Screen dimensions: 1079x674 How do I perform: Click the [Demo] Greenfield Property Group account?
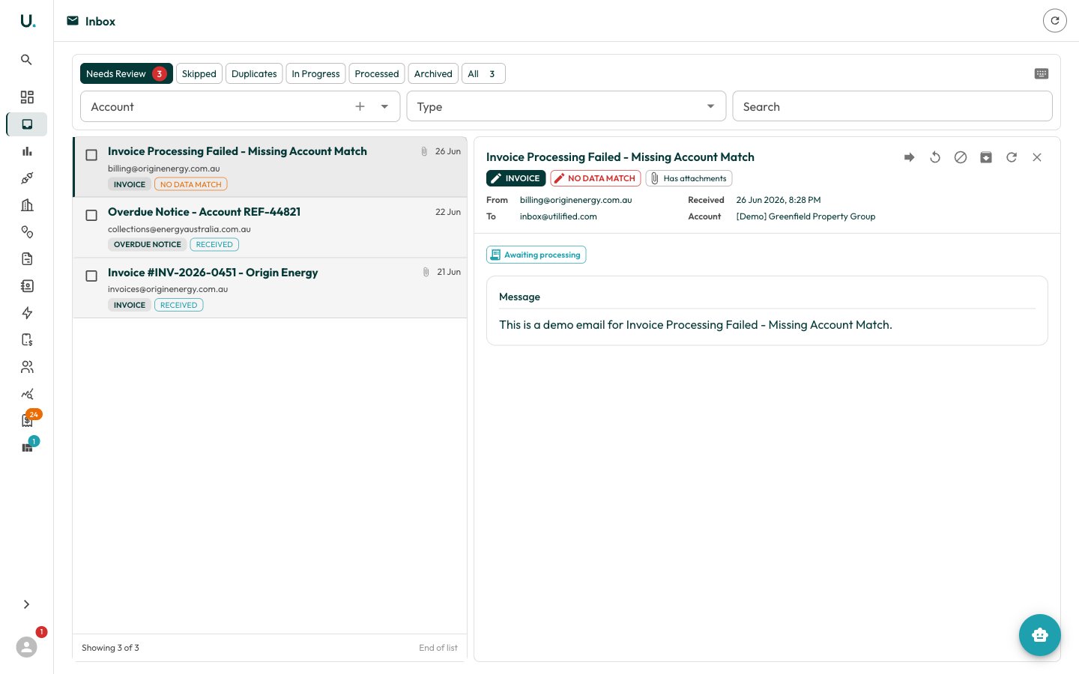tap(806, 216)
